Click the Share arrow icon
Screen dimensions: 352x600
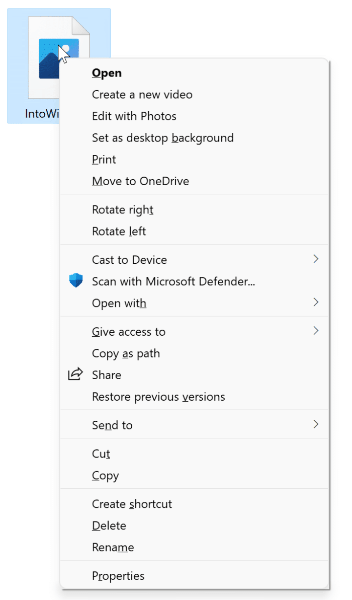[x=75, y=374]
